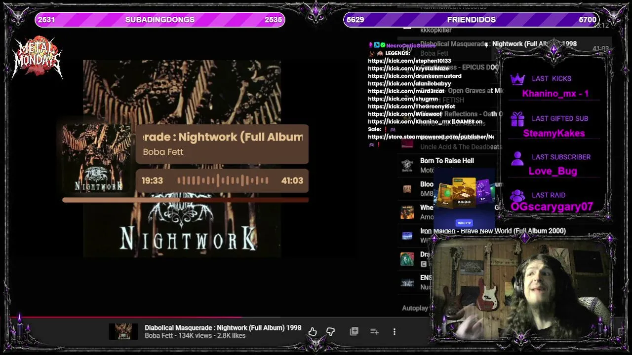Open the Boba Fett channel in player bar
Viewport: 632px width, 355px height.
pyautogui.click(x=158, y=336)
